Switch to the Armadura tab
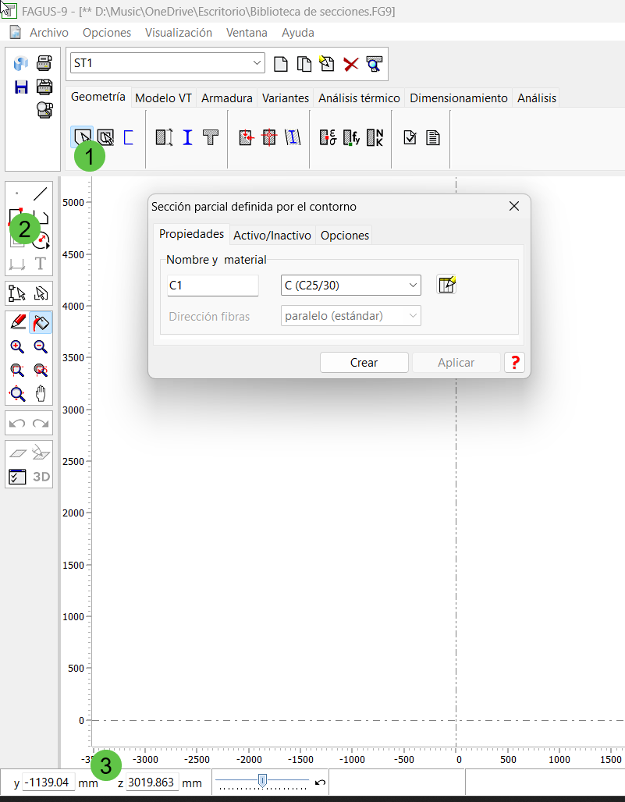The width and height of the screenshot is (625, 802). tap(226, 98)
